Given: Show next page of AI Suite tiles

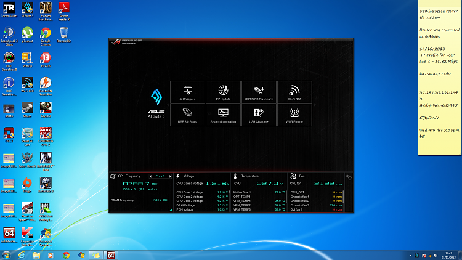Looking at the screenshot, I should [315, 105].
